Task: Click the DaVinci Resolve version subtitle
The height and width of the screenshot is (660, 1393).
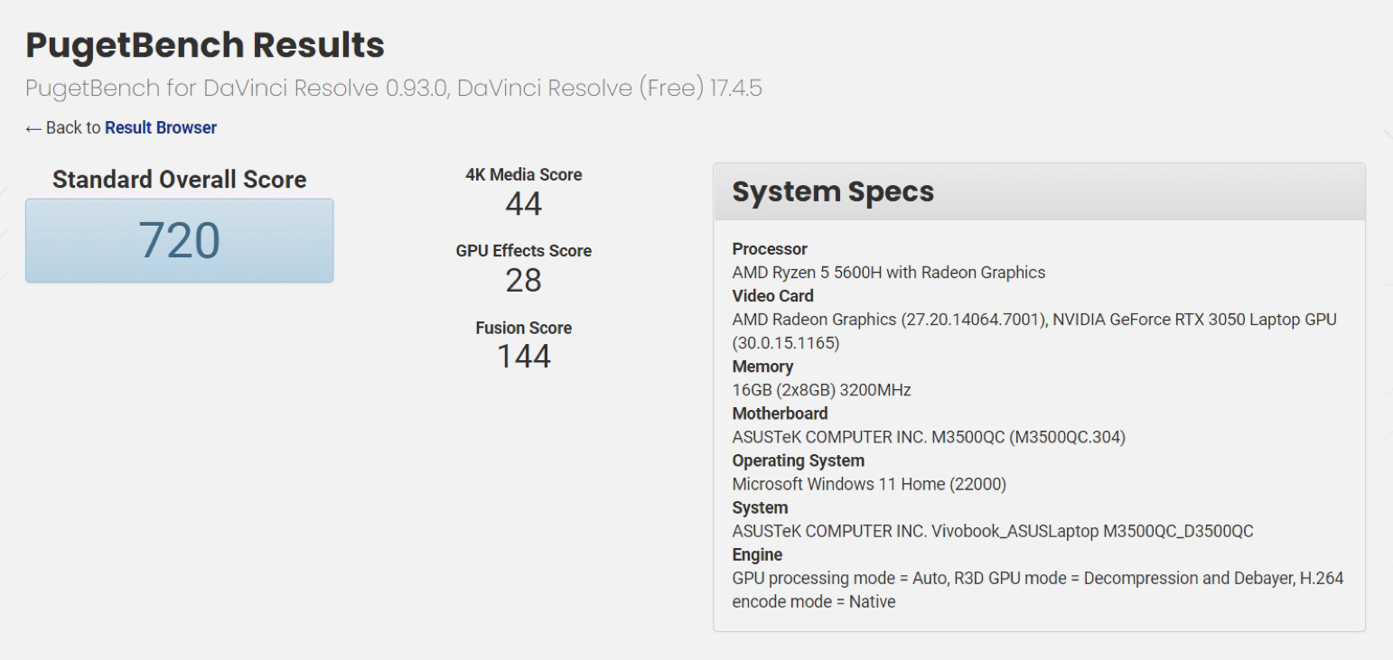Action: point(393,88)
